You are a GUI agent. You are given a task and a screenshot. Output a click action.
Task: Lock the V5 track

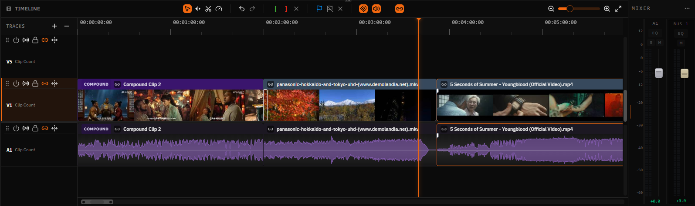(35, 40)
